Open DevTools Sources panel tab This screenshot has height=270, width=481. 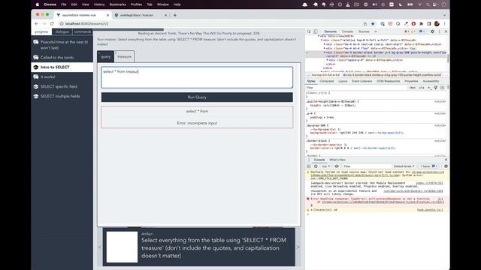coord(364,31)
